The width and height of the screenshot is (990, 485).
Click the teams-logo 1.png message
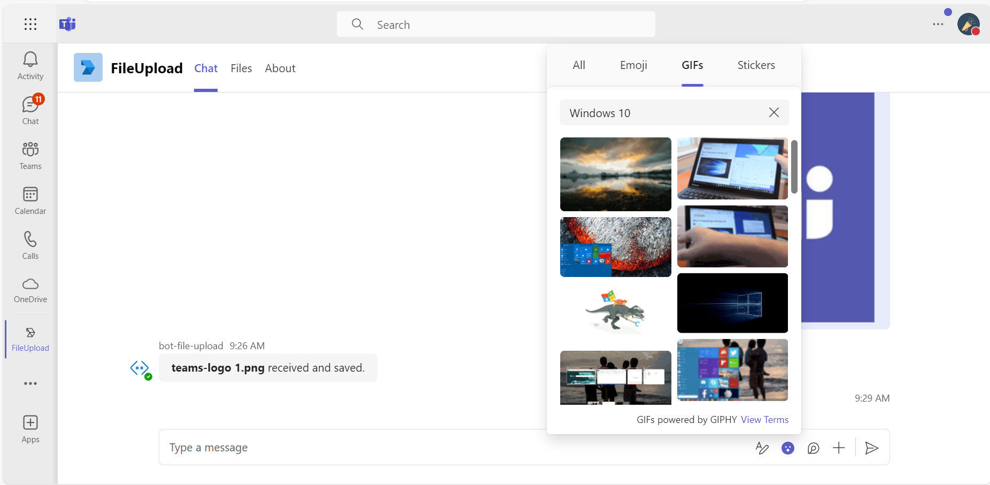click(x=268, y=368)
